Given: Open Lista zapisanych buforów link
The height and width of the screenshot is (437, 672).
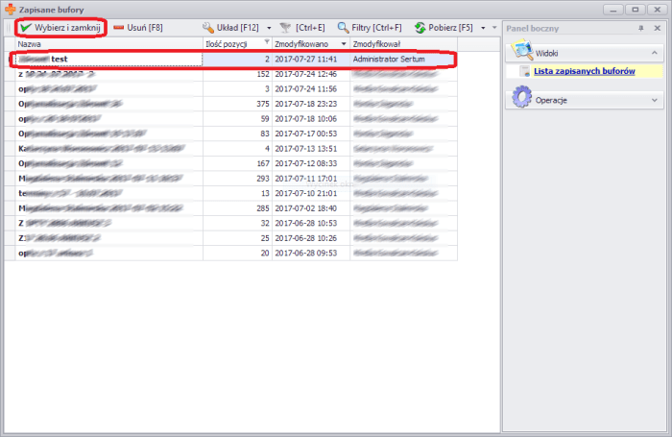Looking at the screenshot, I should coord(584,71).
